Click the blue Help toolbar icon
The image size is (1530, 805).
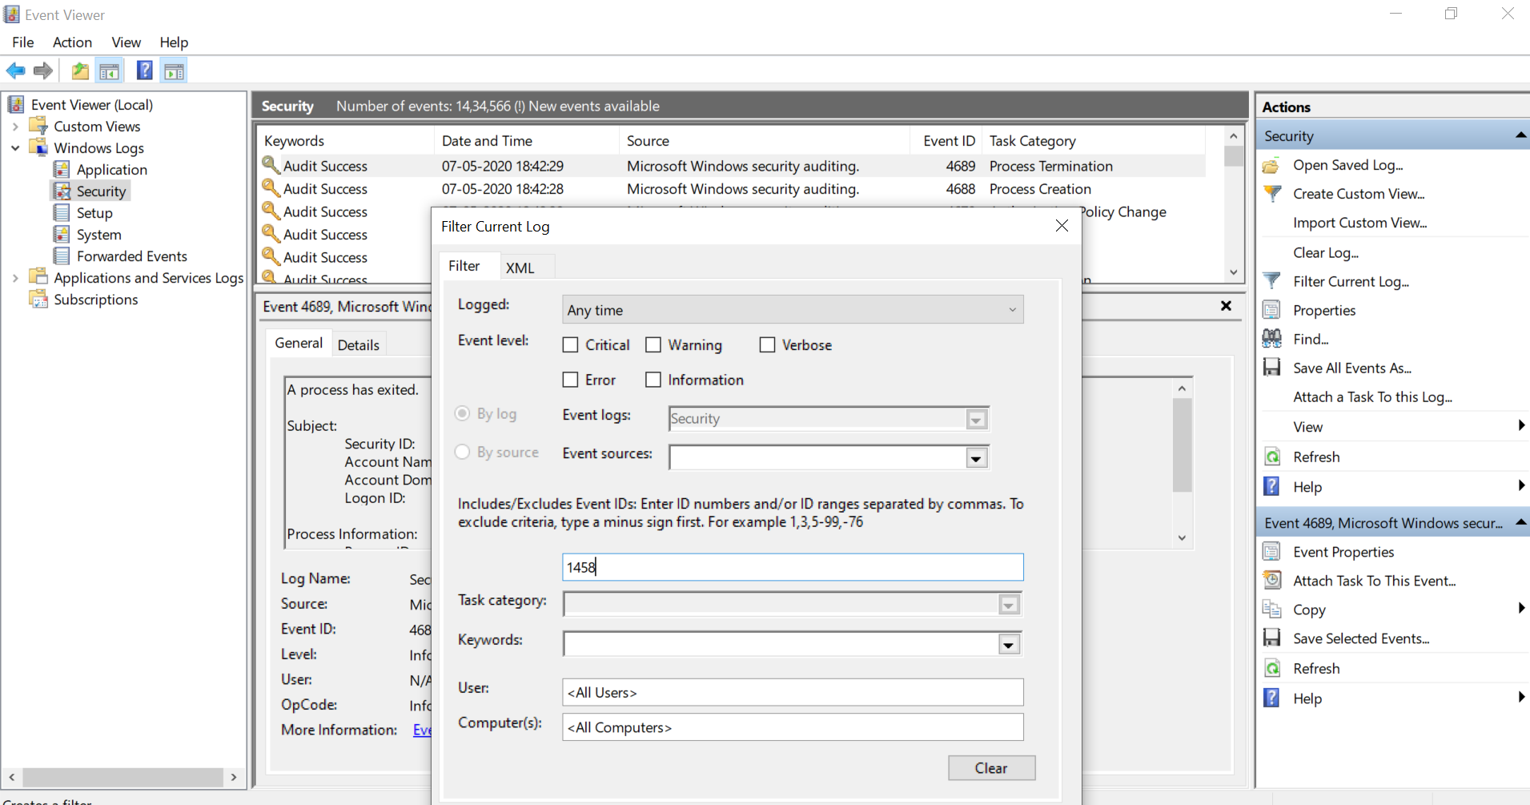coord(144,71)
